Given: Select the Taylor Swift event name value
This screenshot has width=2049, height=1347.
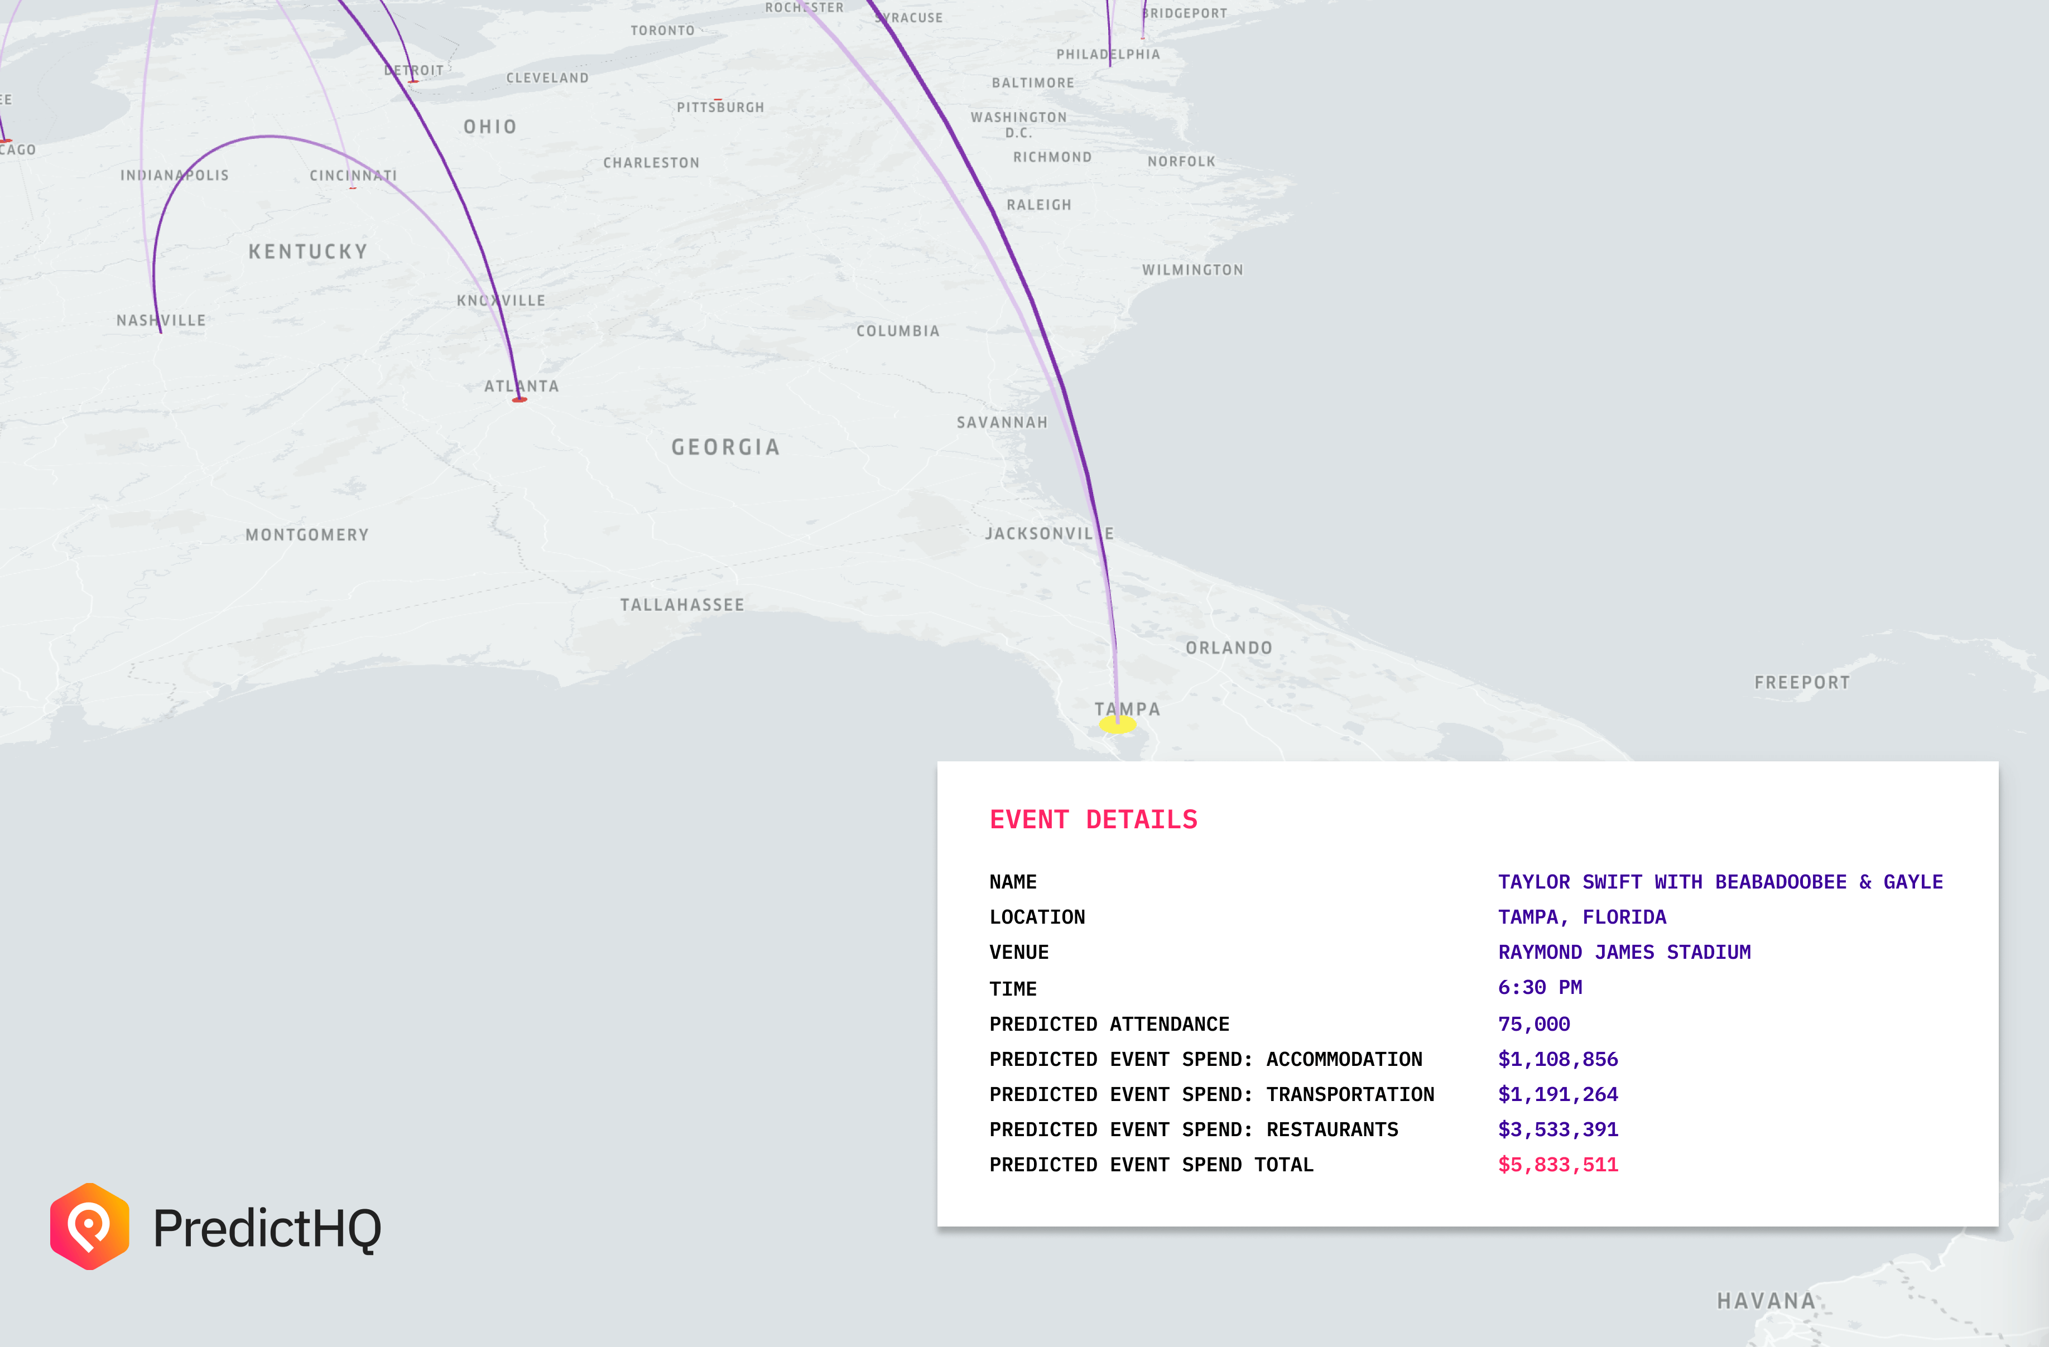Looking at the screenshot, I should click(x=1719, y=881).
